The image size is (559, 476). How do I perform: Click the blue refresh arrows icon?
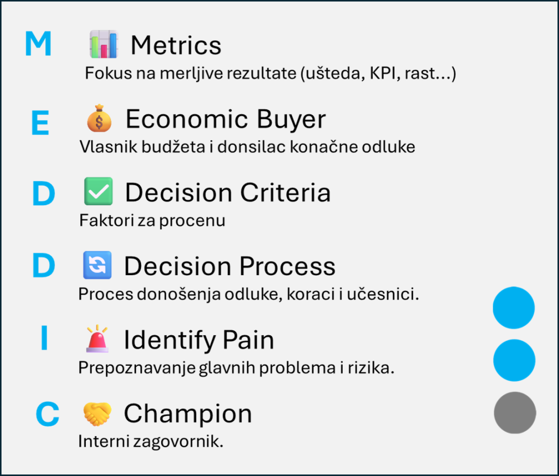coord(97,265)
